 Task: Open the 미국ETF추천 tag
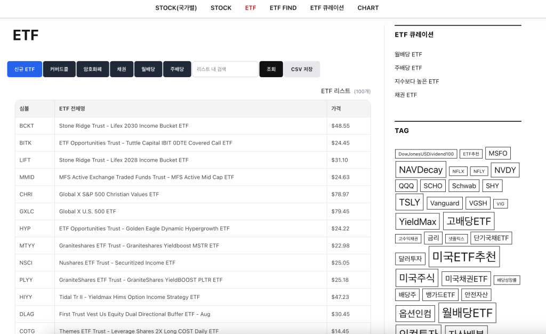[464, 257]
